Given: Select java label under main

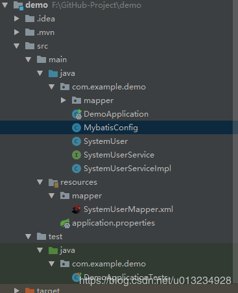Looking at the screenshot, I should point(67,73).
